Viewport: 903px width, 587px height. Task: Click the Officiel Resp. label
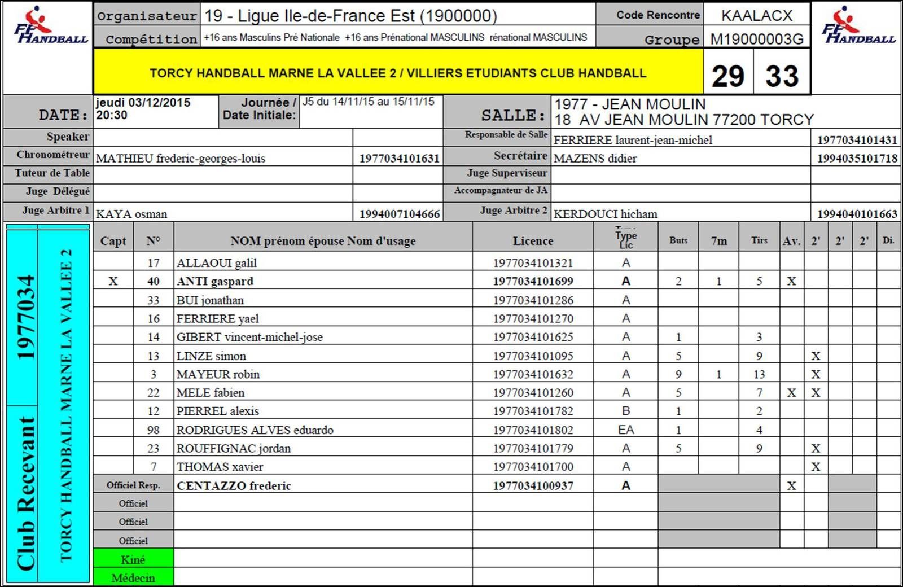[x=133, y=485]
